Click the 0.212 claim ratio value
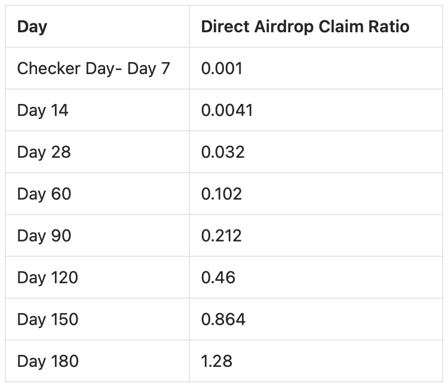448x386 pixels. click(x=222, y=236)
